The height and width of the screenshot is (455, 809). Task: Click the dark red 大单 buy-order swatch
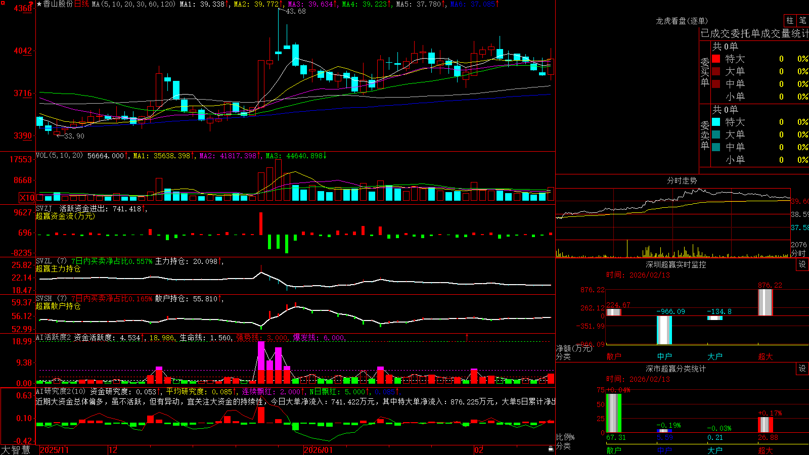[716, 71]
